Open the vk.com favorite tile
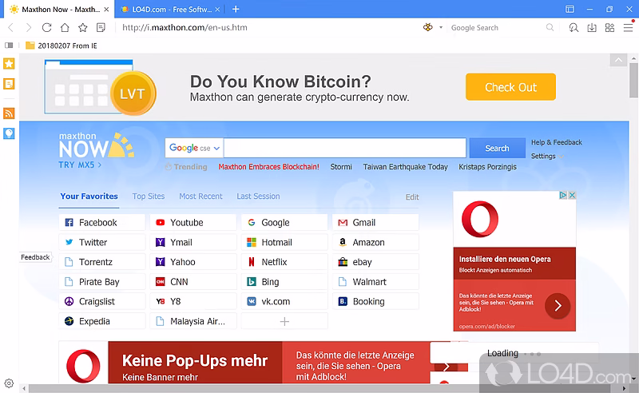Image resolution: width=639 pixels, height=393 pixels. point(284,302)
